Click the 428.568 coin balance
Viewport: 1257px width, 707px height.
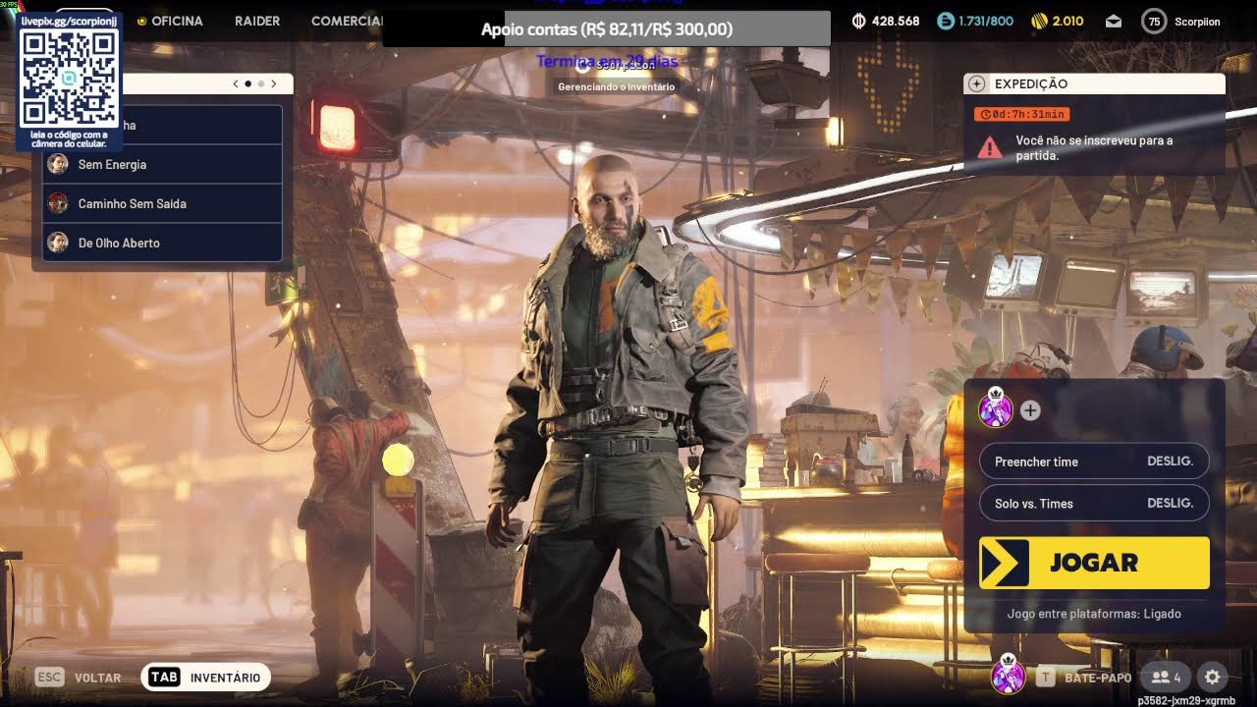click(x=896, y=21)
